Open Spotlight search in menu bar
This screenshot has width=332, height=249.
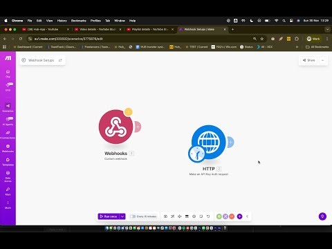(284, 21)
